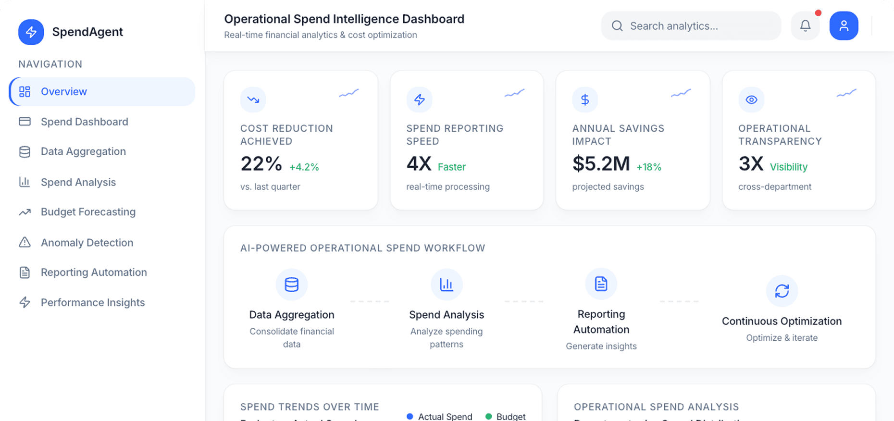Screen dimensions: 894x421
Task: Click the sidebar Spend Analysis bar-chart icon
Action: [x=25, y=182]
